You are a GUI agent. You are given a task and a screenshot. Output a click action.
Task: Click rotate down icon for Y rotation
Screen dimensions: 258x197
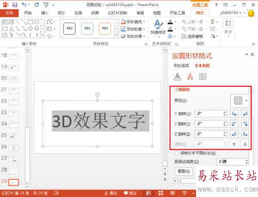245,124
